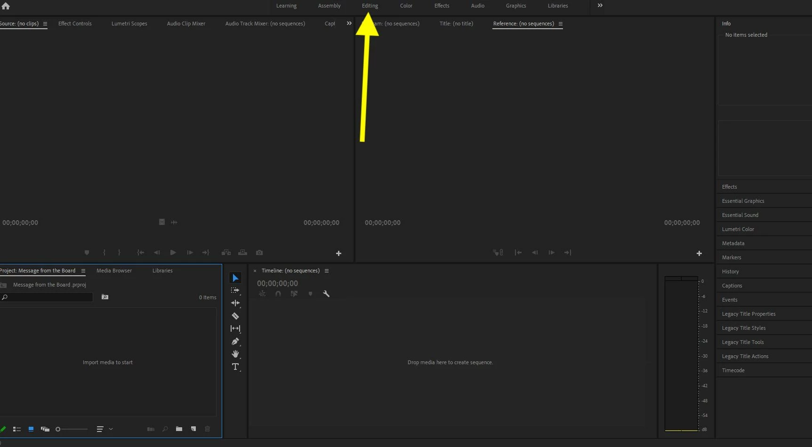Click the trash Clear icon
The height and width of the screenshot is (447, 812).
coord(207,429)
